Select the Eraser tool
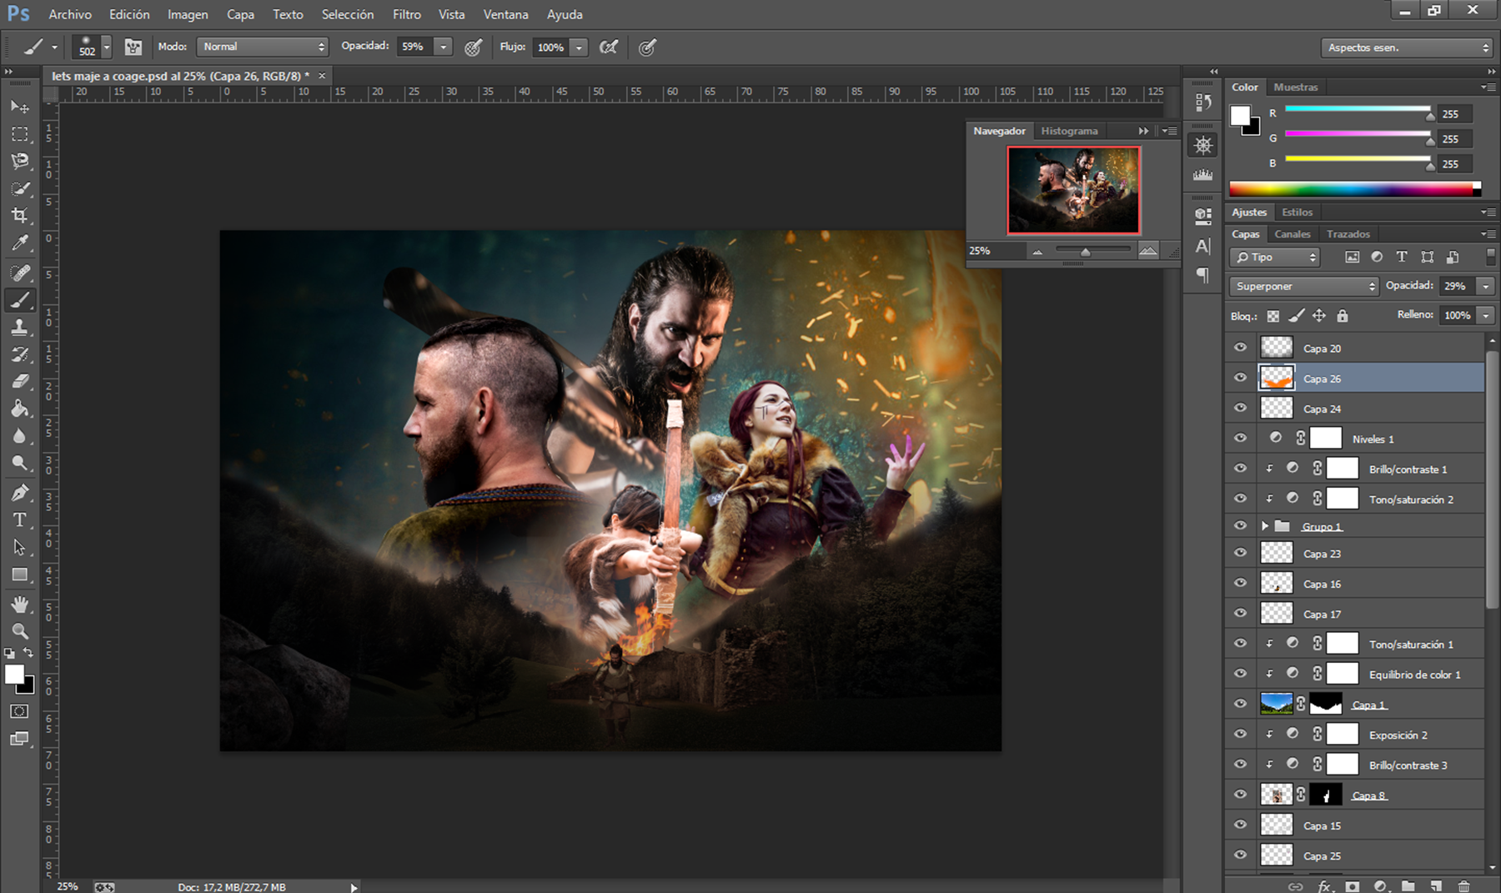1501x893 pixels. (x=20, y=382)
